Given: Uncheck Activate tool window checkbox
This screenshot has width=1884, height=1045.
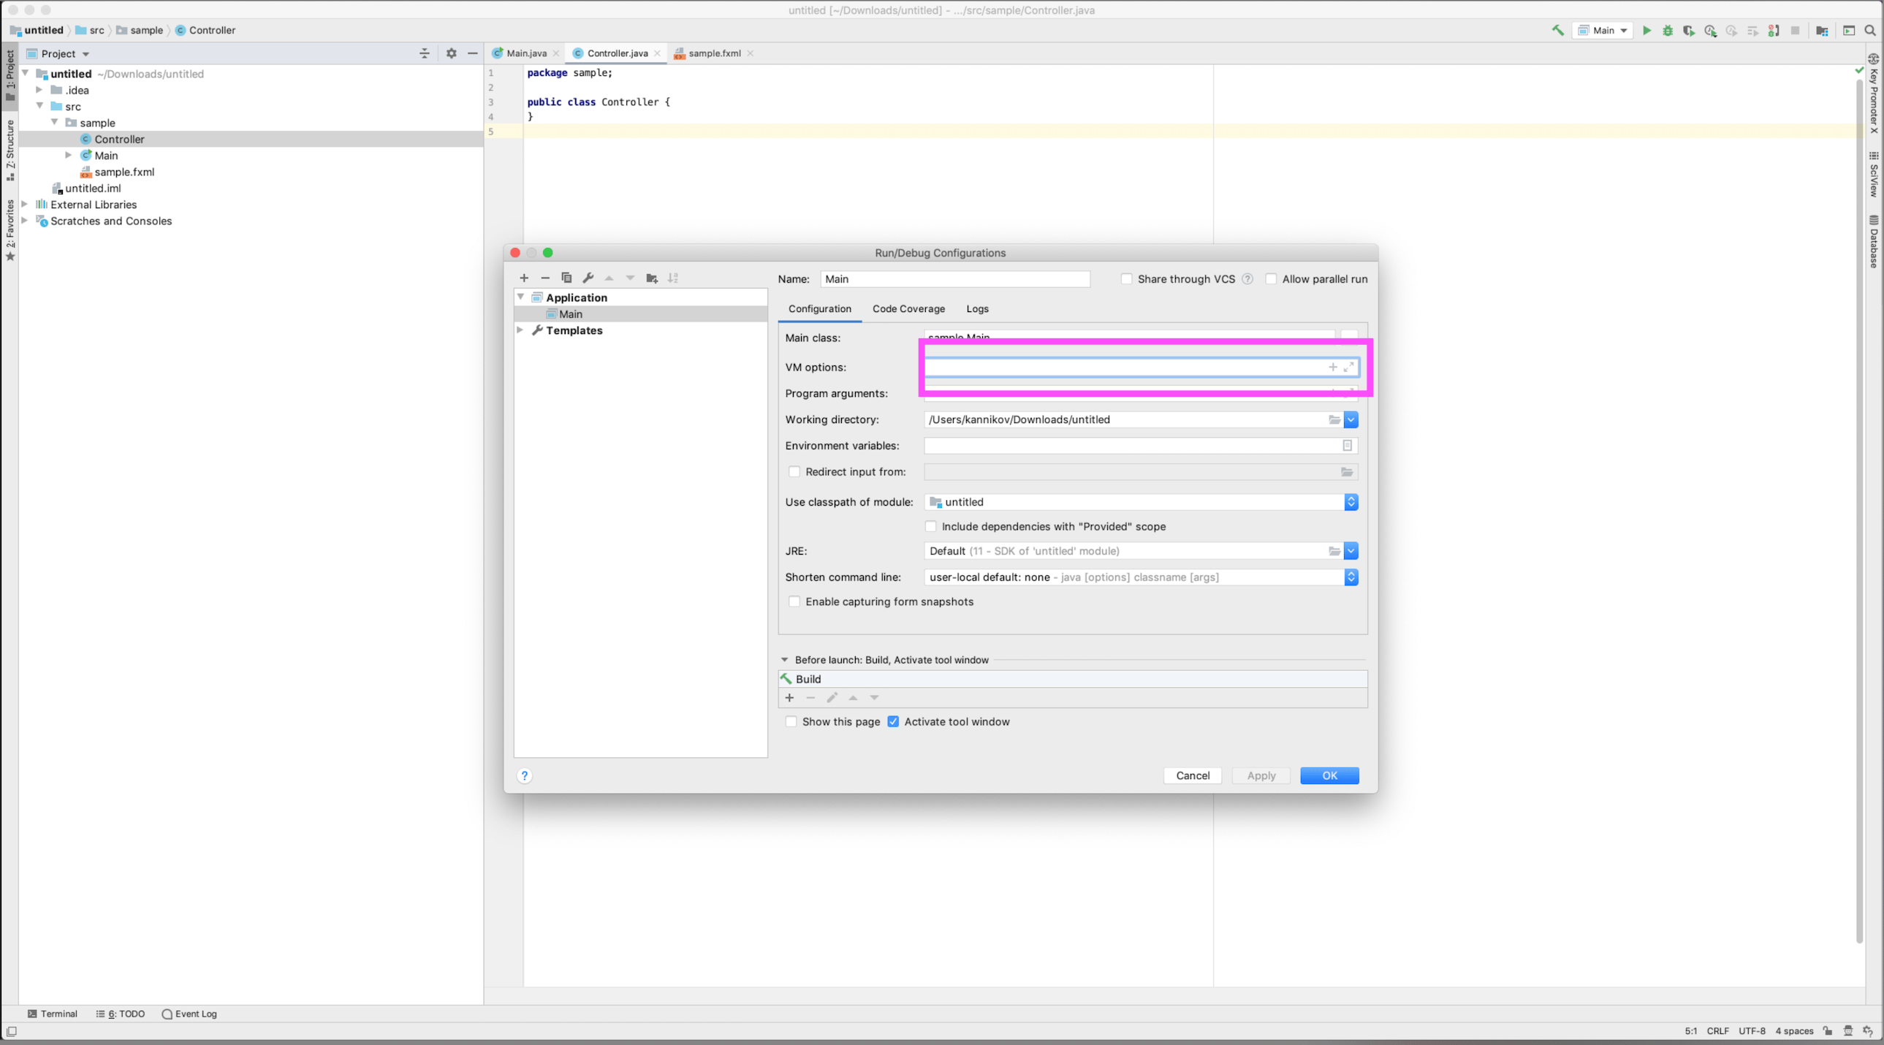Looking at the screenshot, I should click(x=893, y=722).
